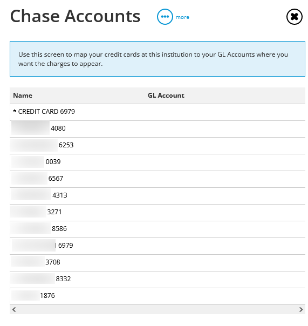Click the Name column header
Image resolution: width=308 pixels, height=326 pixels.
23,96
